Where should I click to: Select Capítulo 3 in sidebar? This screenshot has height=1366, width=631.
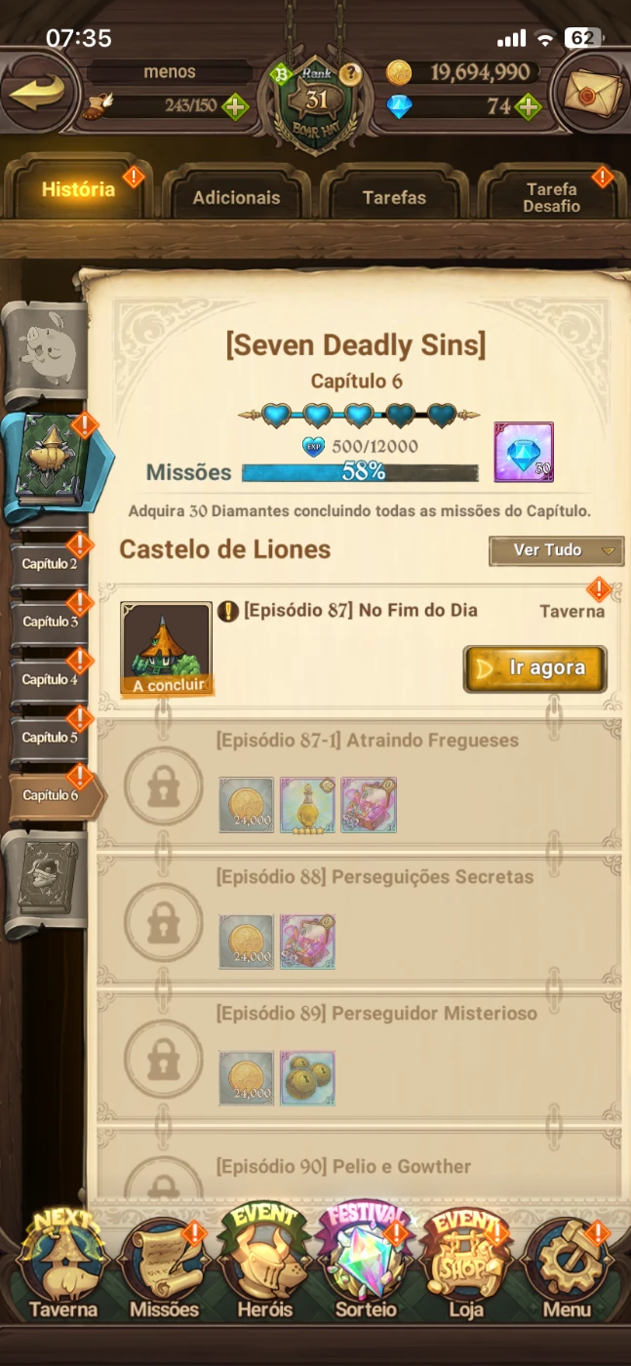coord(51,622)
